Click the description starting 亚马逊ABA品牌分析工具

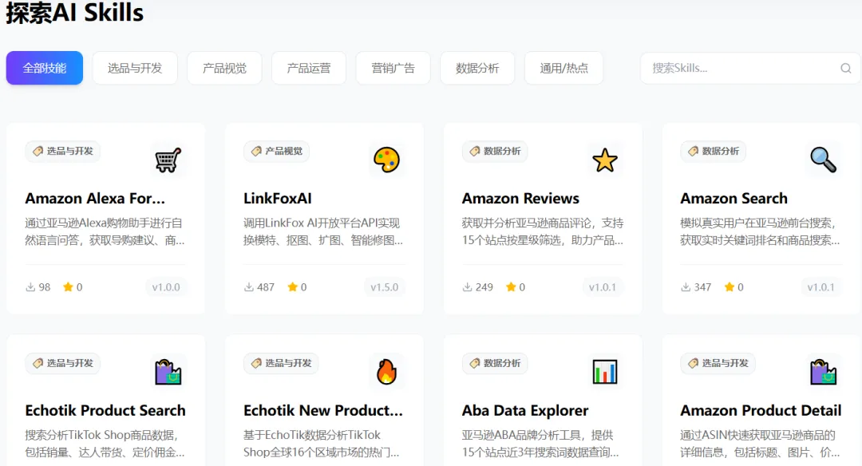540,444
